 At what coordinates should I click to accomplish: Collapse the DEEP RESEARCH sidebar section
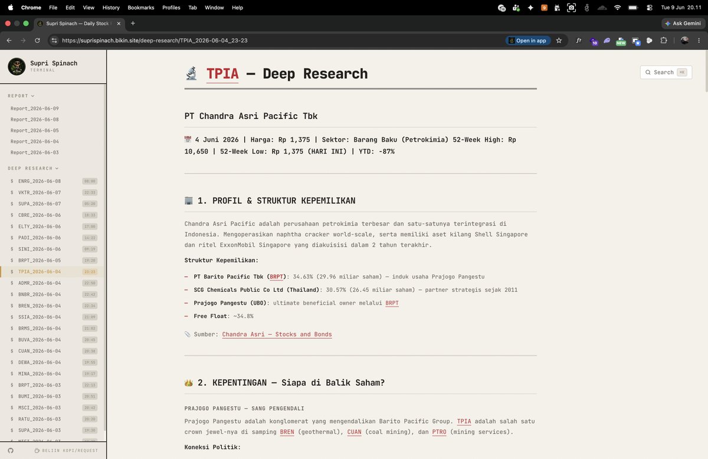(33, 169)
